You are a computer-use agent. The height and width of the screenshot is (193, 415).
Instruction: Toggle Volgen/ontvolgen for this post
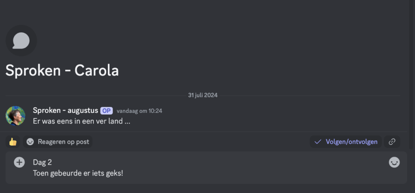[x=346, y=142]
